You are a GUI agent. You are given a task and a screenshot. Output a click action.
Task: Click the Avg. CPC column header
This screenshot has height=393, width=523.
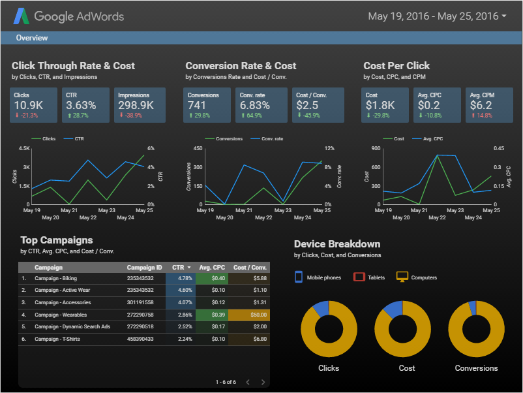coord(212,268)
